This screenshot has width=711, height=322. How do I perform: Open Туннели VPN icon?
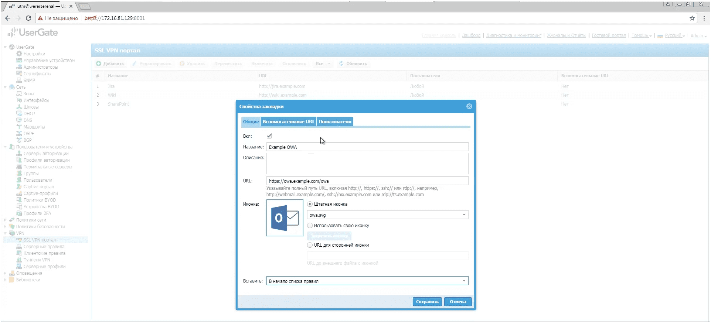19,260
